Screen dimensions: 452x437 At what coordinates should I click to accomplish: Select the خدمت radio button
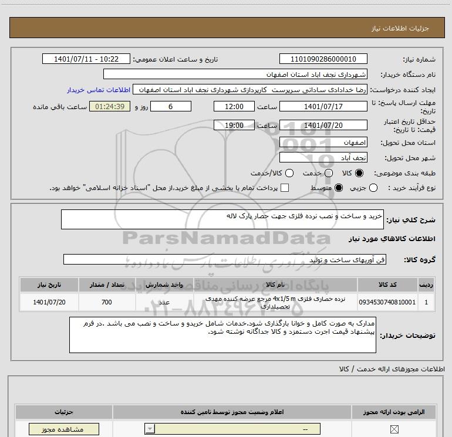tap(329, 173)
